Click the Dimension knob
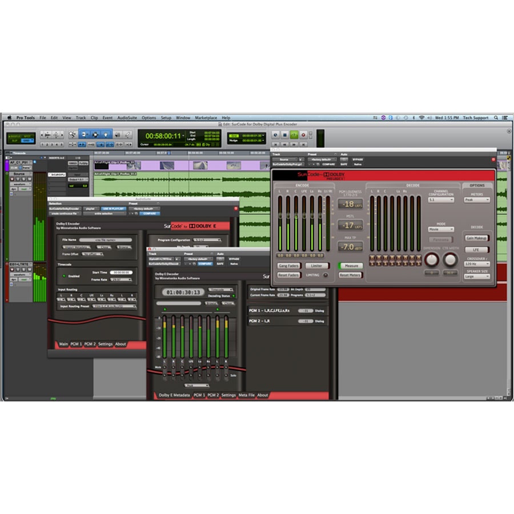Image resolution: width=514 pixels, height=514 pixels. click(431, 260)
